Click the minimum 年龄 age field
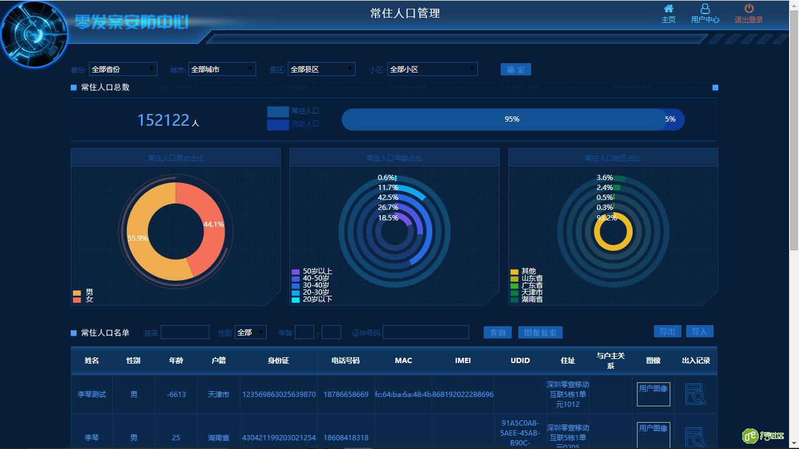Screen dimensions: 799x449 (304, 332)
